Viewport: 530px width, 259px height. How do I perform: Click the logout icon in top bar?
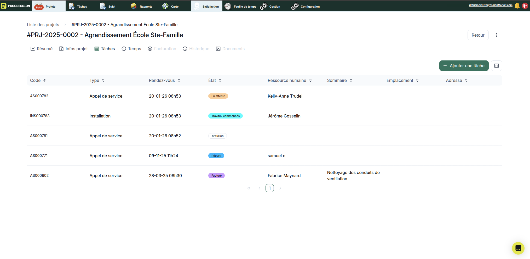(525, 6)
